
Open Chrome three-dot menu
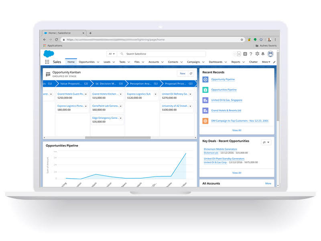pyautogui.click(x=275, y=39)
